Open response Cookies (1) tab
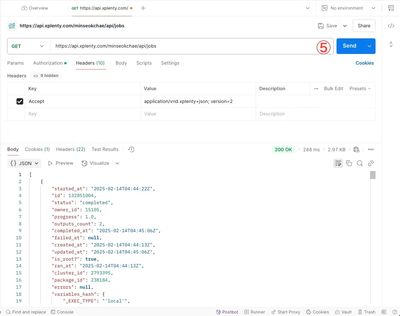The width and height of the screenshot is (400, 316). tap(37, 149)
